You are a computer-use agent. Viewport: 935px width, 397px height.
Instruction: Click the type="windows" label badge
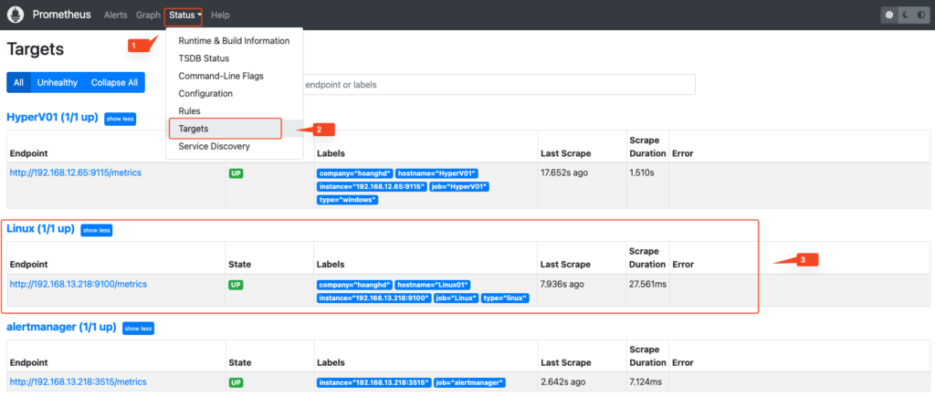coord(348,200)
